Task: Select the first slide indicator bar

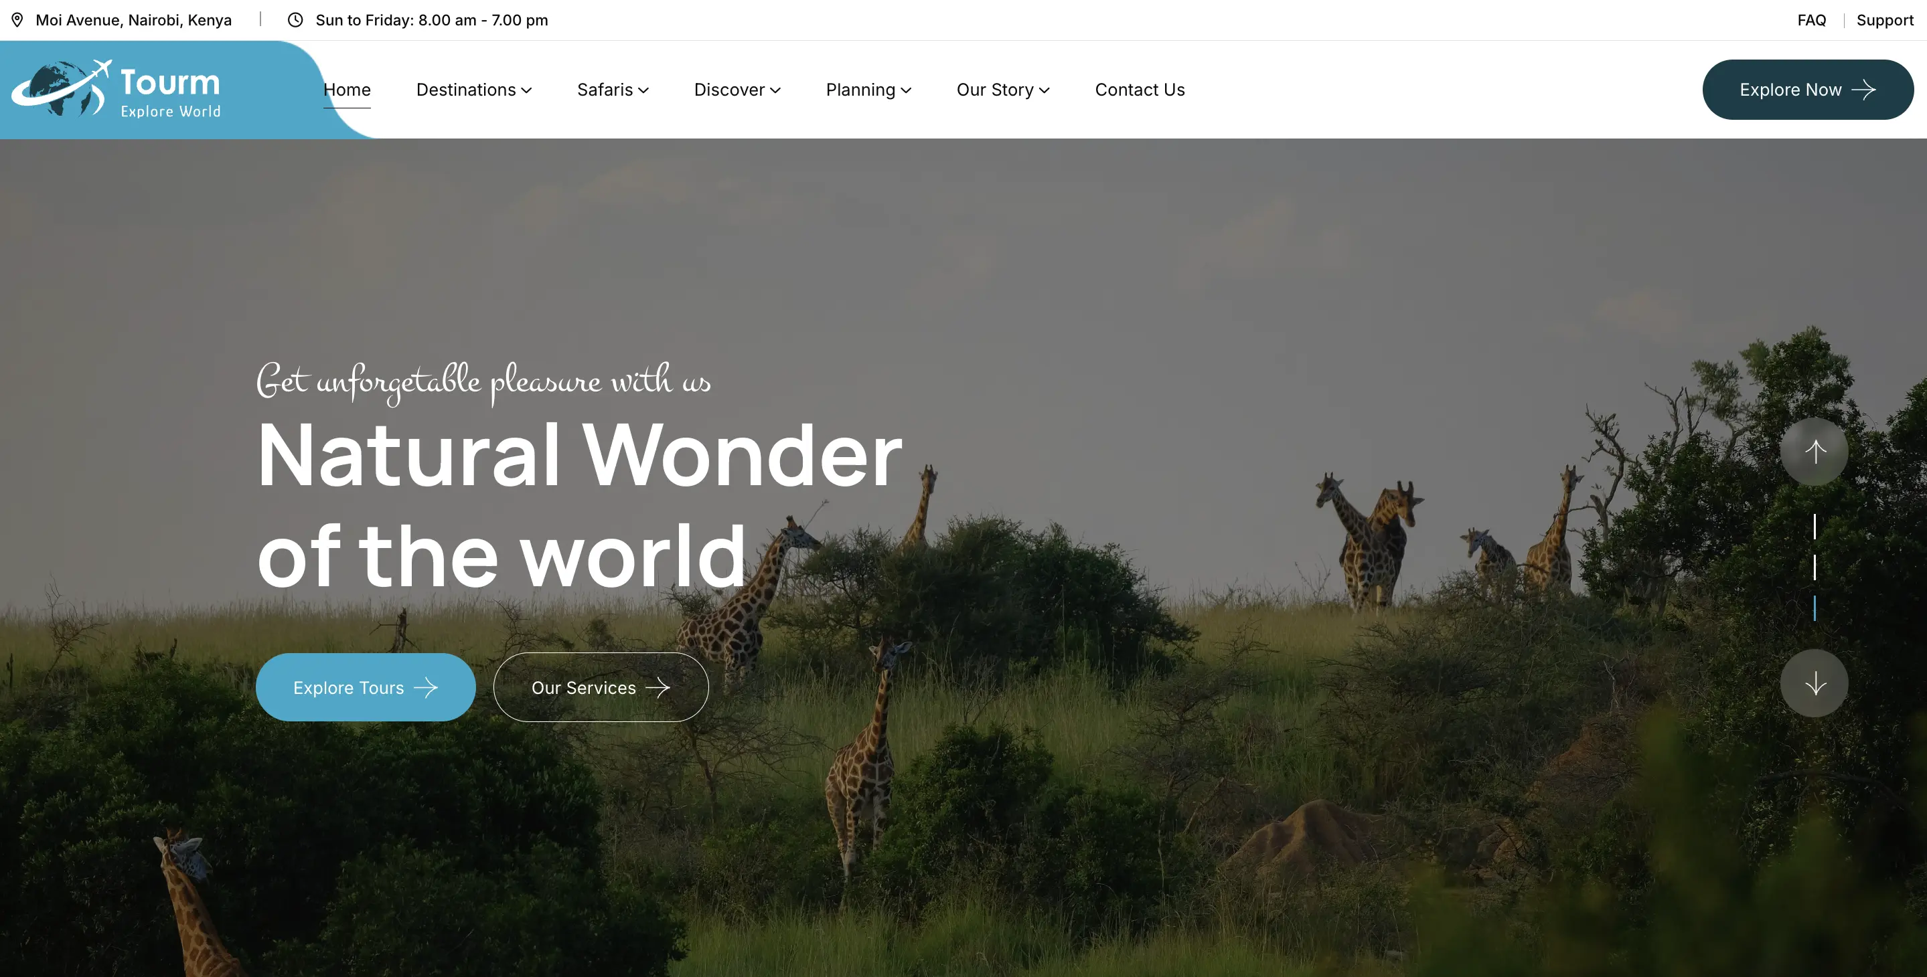Action: pos(1814,527)
